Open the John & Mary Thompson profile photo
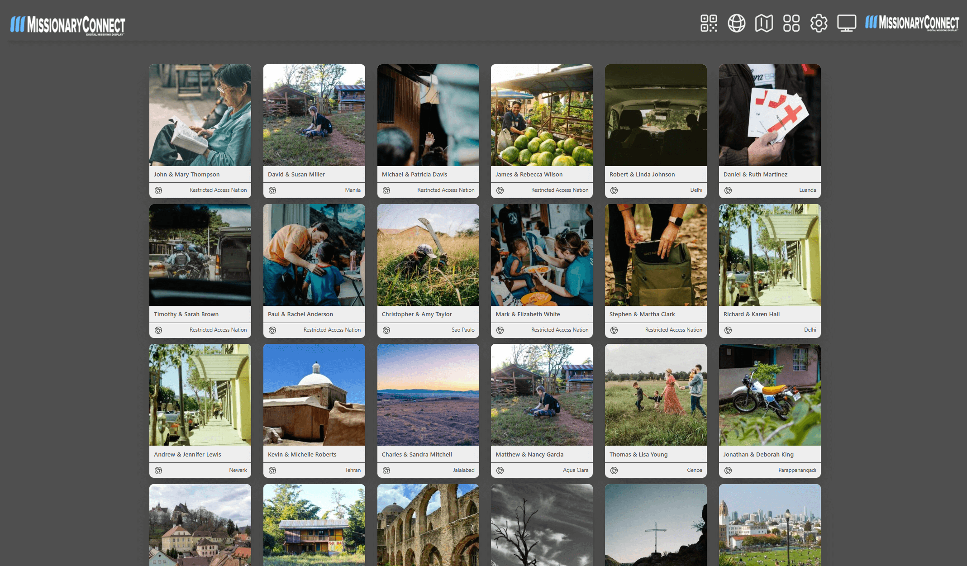The height and width of the screenshot is (566, 967). click(x=200, y=115)
